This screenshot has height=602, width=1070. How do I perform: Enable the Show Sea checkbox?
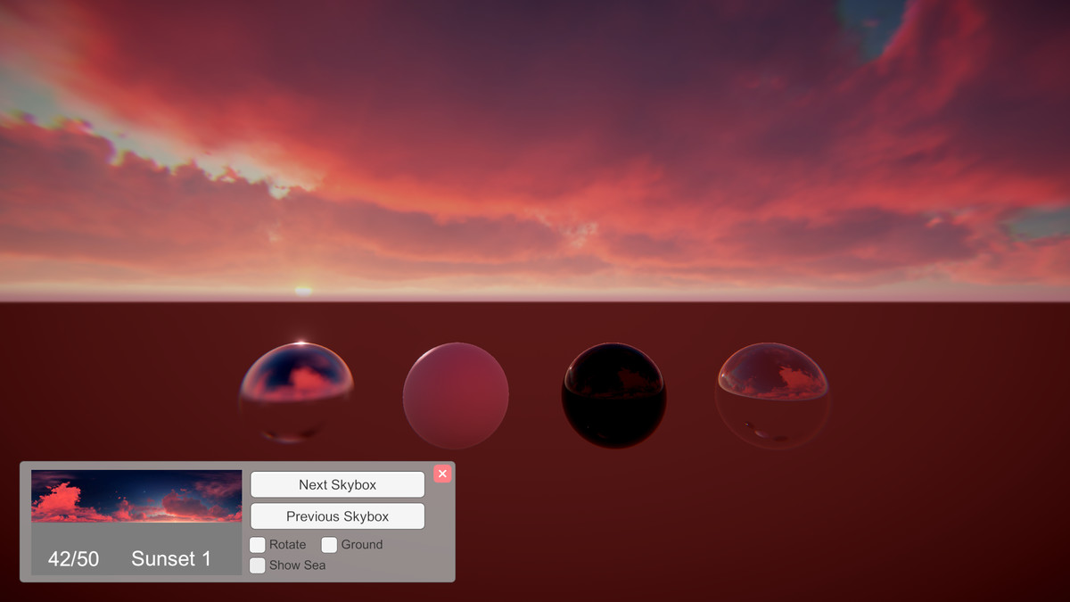pyautogui.click(x=257, y=565)
